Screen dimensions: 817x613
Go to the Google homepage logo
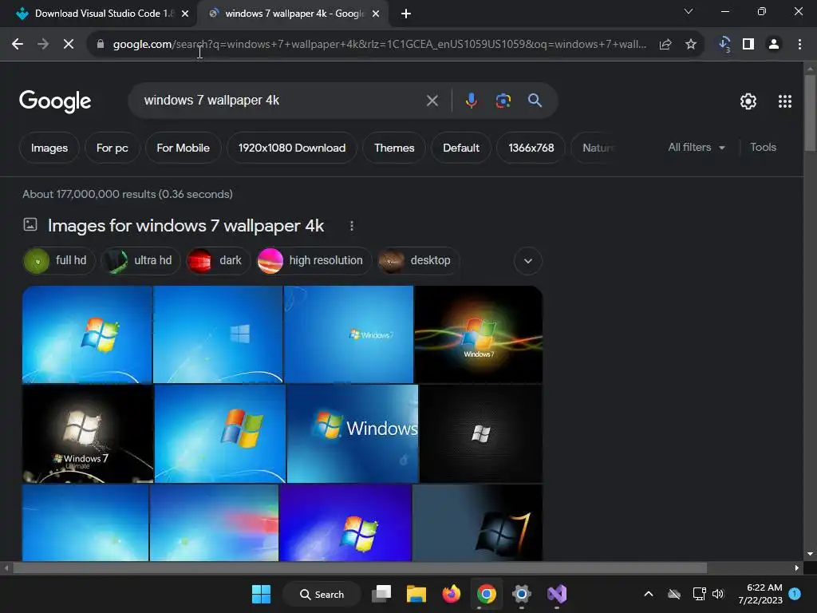click(55, 101)
